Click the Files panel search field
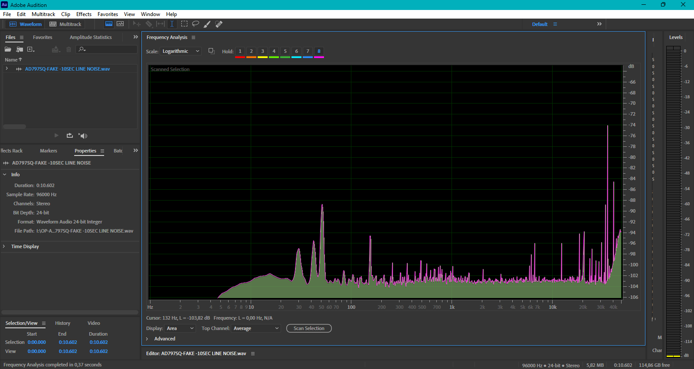Image resolution: width=694 pixels, height=369 pixels. (x=107, y=49)
